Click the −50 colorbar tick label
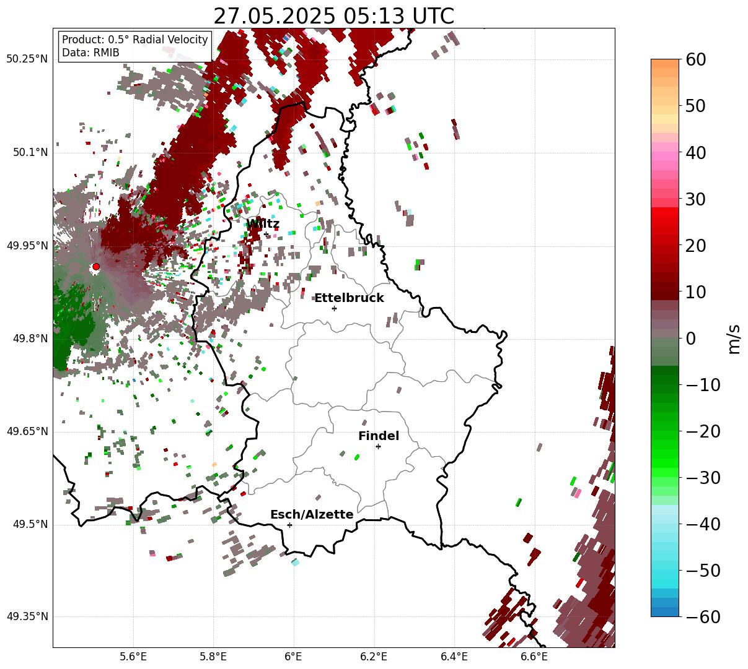Screen dimensions: 748x669 703,571
